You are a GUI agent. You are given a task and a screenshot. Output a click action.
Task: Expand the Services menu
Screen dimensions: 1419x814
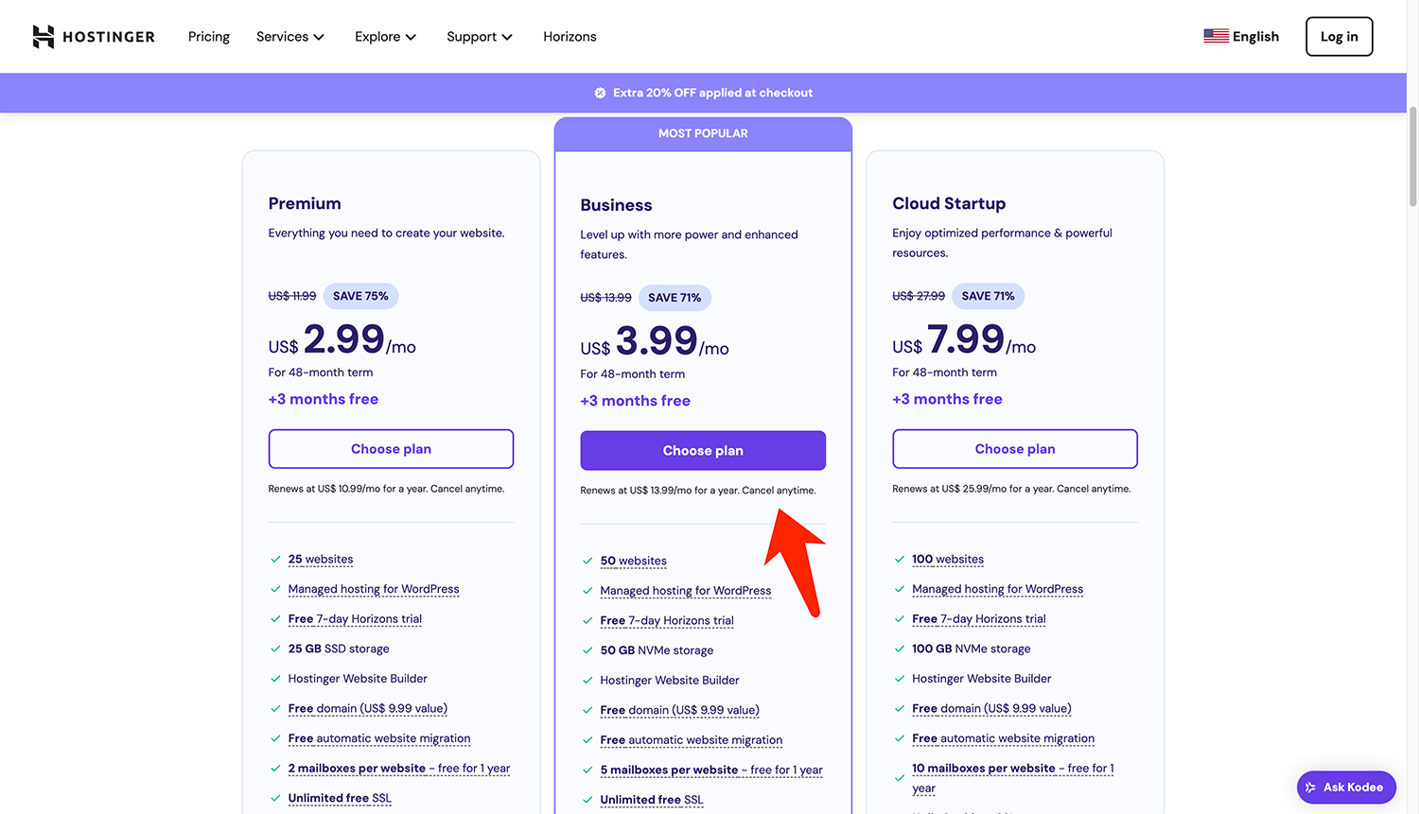290,36
